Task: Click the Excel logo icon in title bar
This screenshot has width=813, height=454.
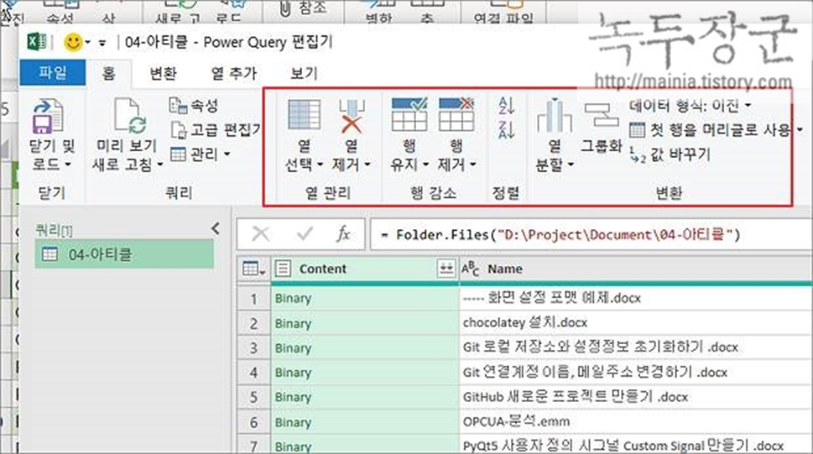Action: (x=37, y=41)
